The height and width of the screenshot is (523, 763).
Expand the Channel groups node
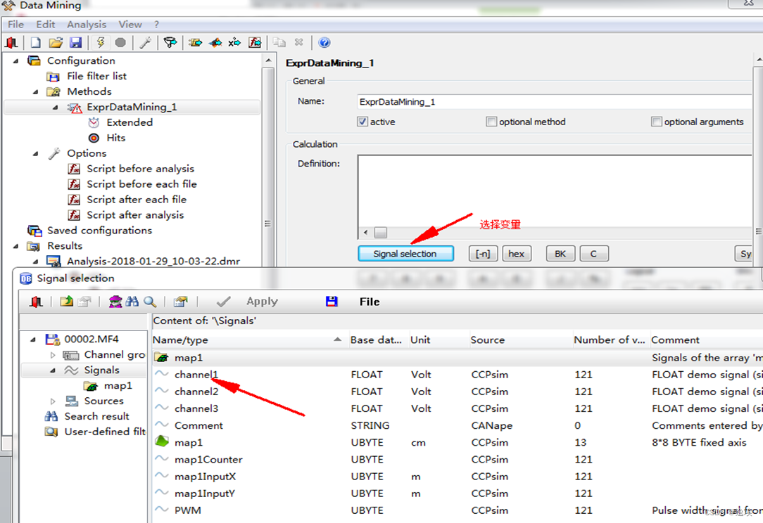pyautogui.click(x=53, y=355)
